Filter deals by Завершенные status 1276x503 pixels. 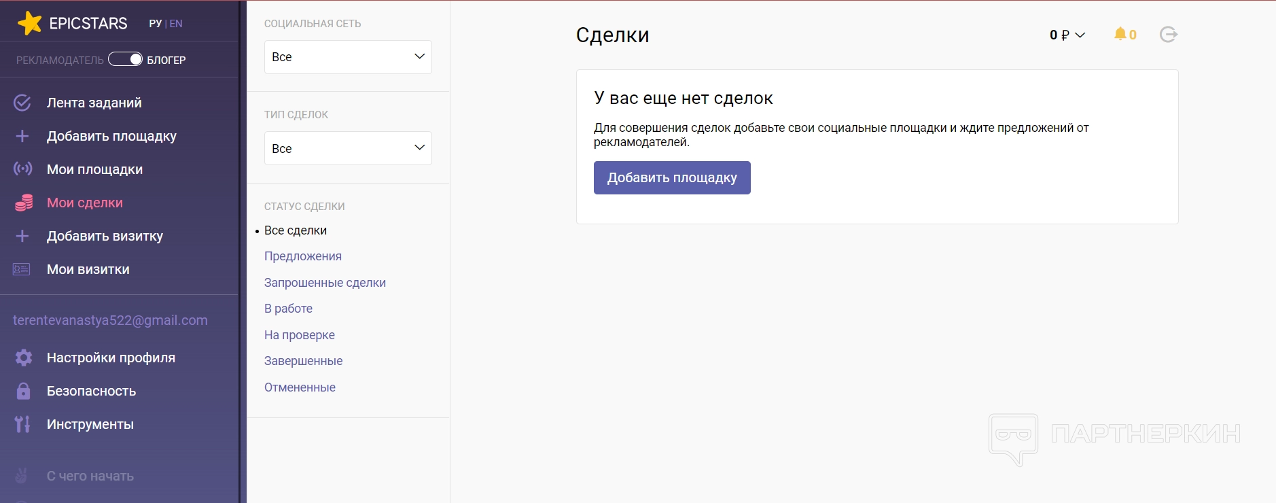[303, 361]
